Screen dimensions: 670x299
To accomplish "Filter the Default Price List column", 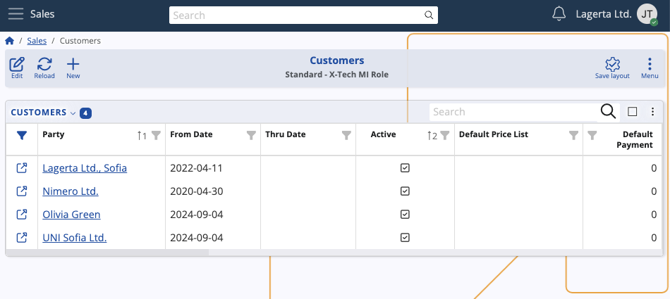I will pyautogui.click(x=574, y=135).
